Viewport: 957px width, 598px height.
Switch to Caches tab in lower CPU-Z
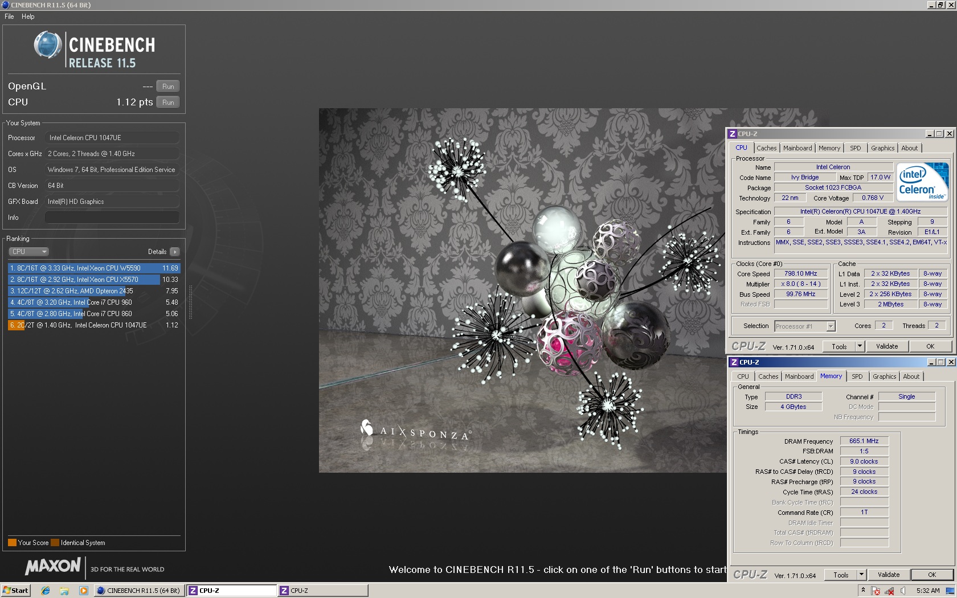768,376
